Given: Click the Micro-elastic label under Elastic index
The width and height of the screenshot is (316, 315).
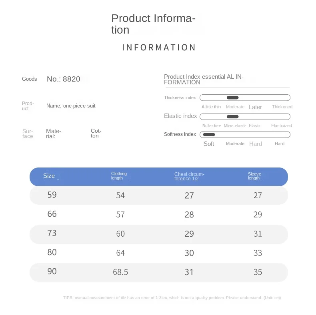Looking at the screenshot, I should (235, 126).
